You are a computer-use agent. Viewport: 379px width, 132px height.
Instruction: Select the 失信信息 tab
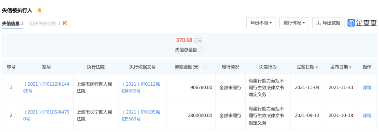coord(13,24)
